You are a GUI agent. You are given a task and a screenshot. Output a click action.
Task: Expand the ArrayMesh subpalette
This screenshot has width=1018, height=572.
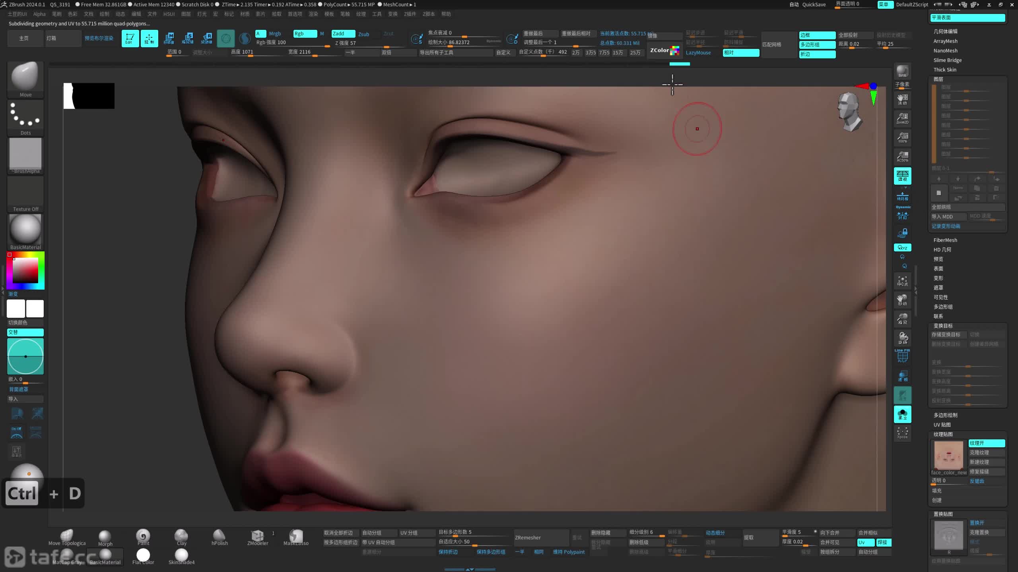tap(946, 41)
